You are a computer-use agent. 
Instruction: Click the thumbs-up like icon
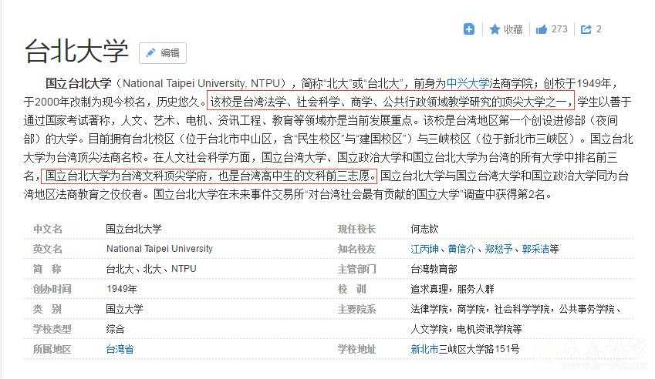pyautogui.click(x=542, y=29)
